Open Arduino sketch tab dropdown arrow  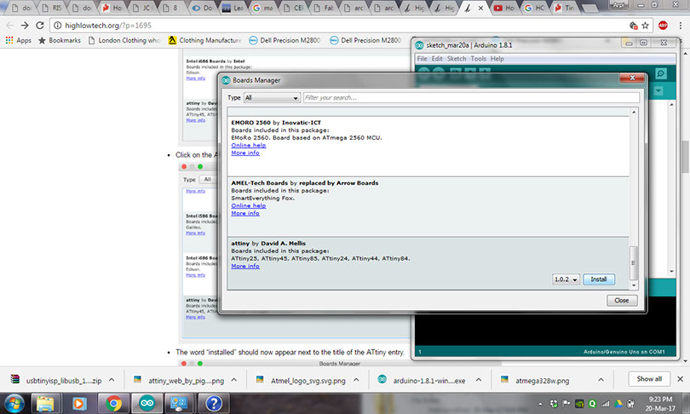[x=658, y=90]
